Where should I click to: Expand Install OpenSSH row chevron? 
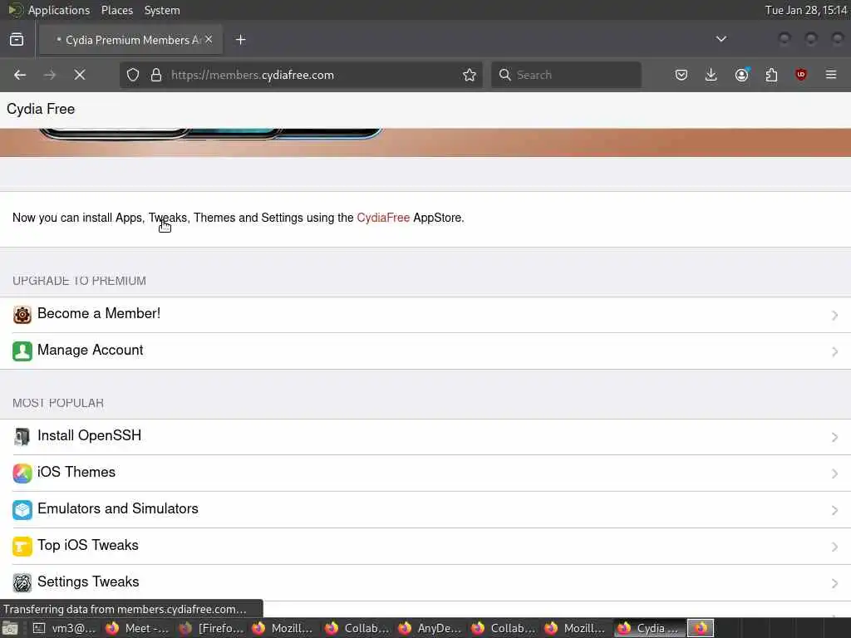(x=834, y=437)
